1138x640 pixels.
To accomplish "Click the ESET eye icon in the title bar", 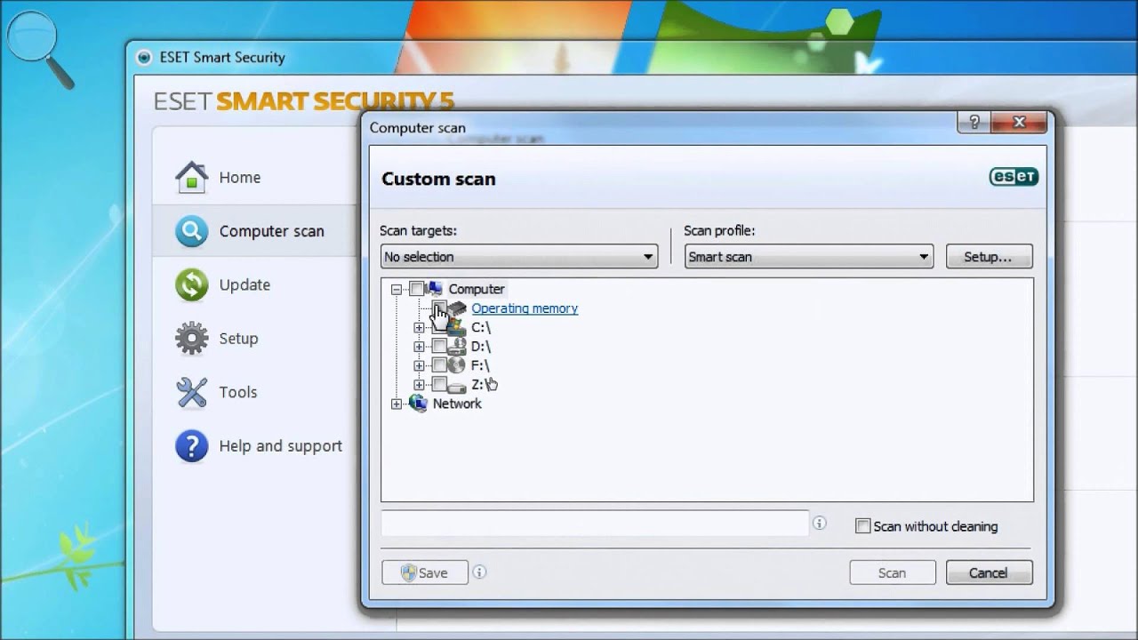I will tap(144, 58).
